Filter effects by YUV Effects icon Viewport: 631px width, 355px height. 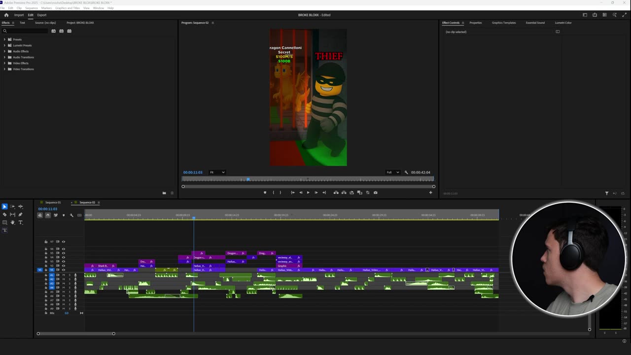click(x=70, y=31)
